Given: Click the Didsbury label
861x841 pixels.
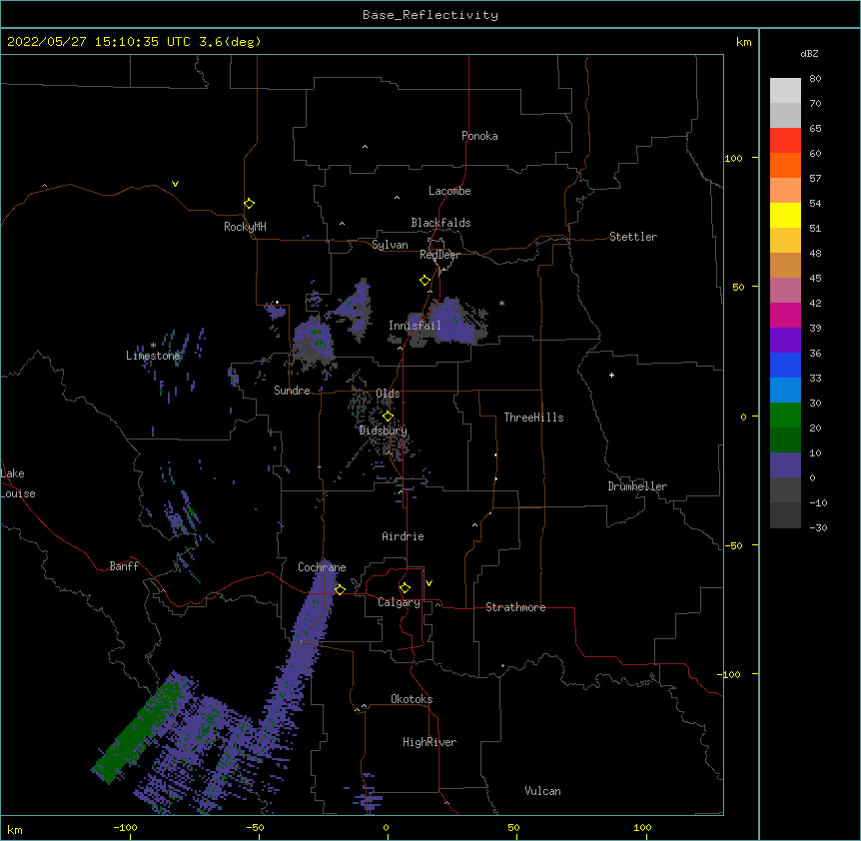Looking at the screenshot, I should click(x=383, y=430).
